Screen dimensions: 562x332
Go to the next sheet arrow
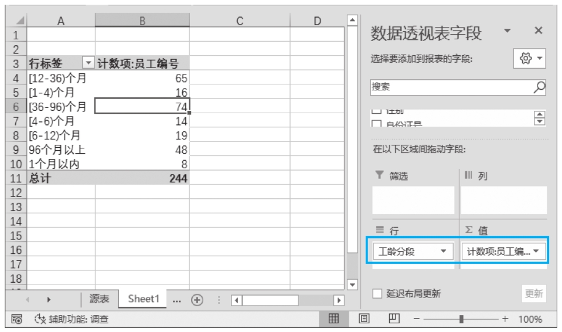49,299
